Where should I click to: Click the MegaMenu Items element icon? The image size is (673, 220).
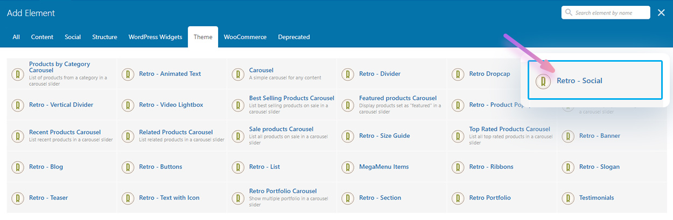[348, 167]
